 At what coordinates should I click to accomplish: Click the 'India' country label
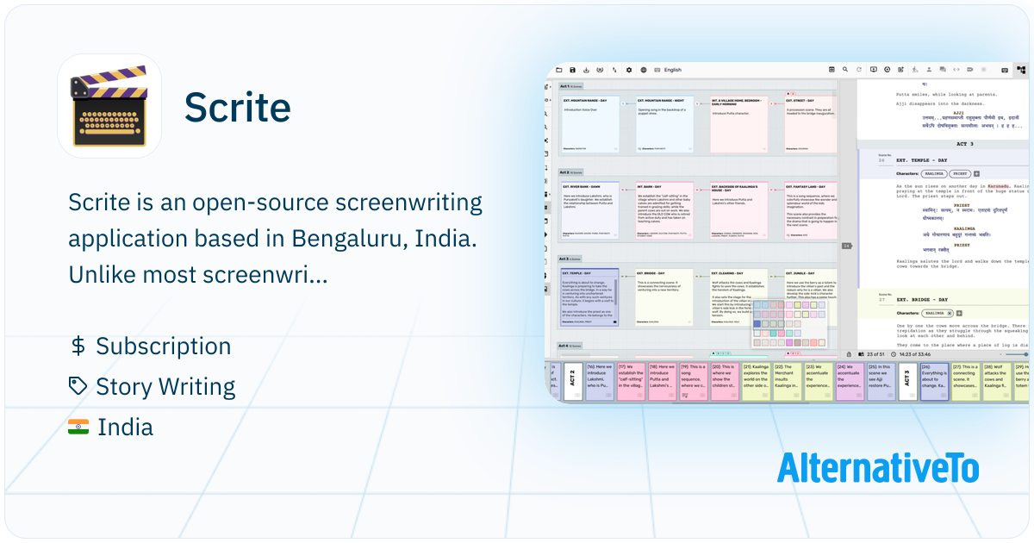pos(125,427)
